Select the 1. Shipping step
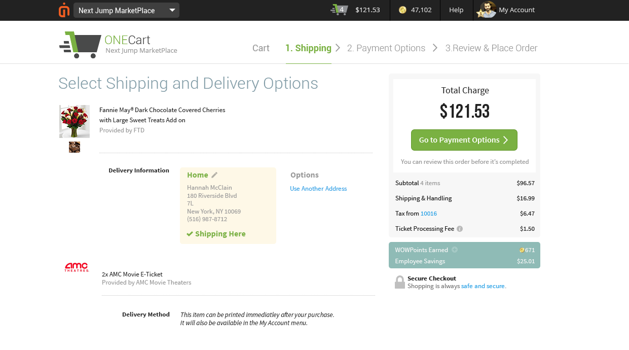 pos(308,48)
